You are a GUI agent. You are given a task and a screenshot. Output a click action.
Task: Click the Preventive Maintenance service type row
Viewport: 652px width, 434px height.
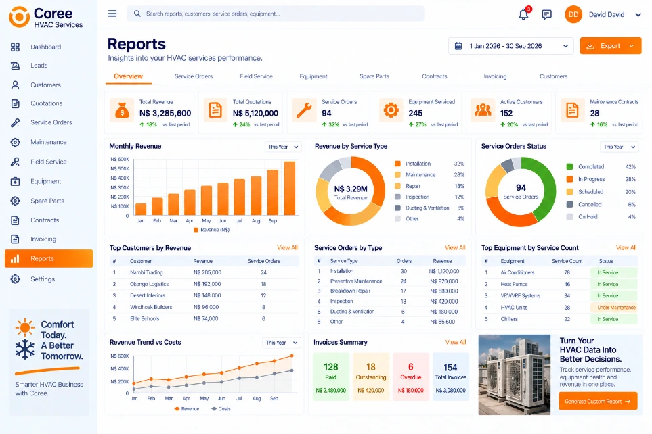pyautogui.click(x=390, y=281)
